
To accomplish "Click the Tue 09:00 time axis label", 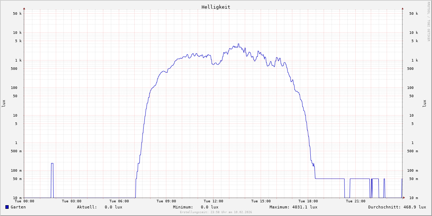I will click(166, 201).
